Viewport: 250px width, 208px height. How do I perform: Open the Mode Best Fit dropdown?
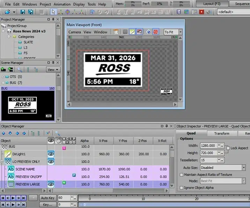coord(244,181)
